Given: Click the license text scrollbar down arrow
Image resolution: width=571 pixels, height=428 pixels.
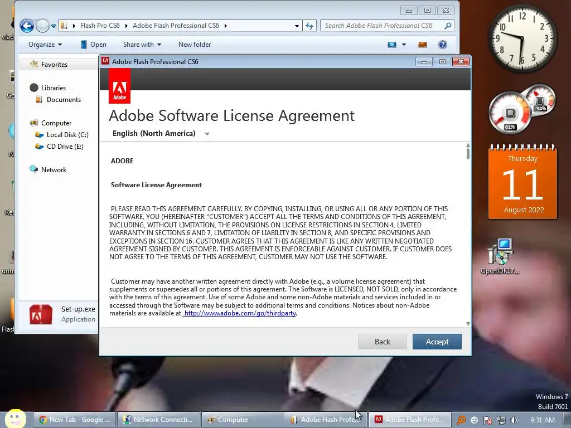Looking at the screenshot, I should pyautogui.click(x=468, y=324).
